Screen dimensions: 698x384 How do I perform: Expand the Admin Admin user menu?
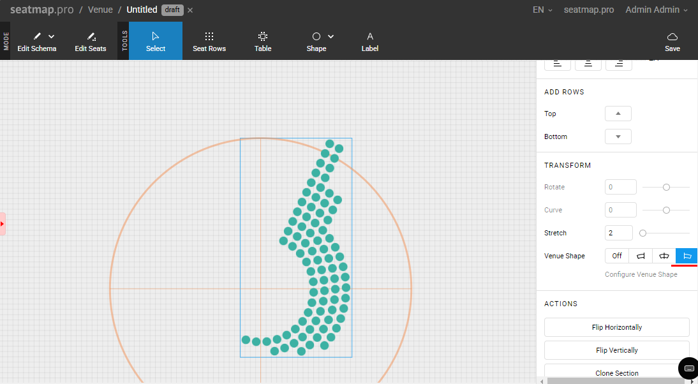pyautogui.click(x=657, y=10)
